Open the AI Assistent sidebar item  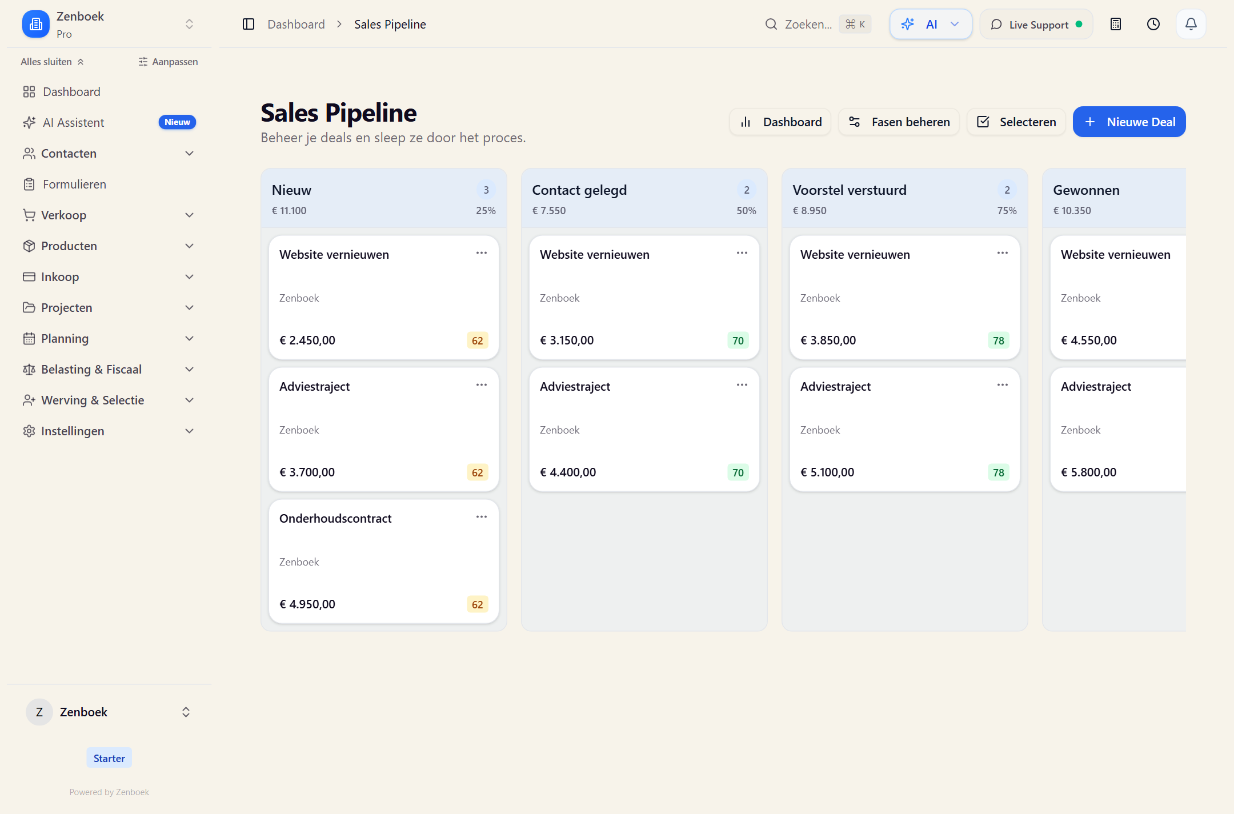pyautogui.click(x=109, y=122)
